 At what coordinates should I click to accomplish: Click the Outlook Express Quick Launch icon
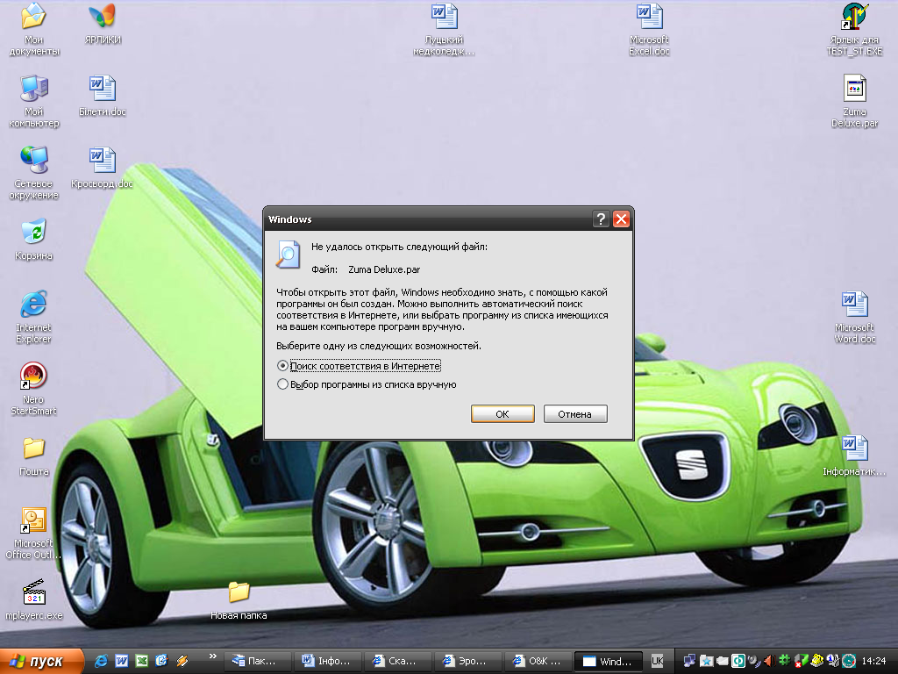coord(161,661)
